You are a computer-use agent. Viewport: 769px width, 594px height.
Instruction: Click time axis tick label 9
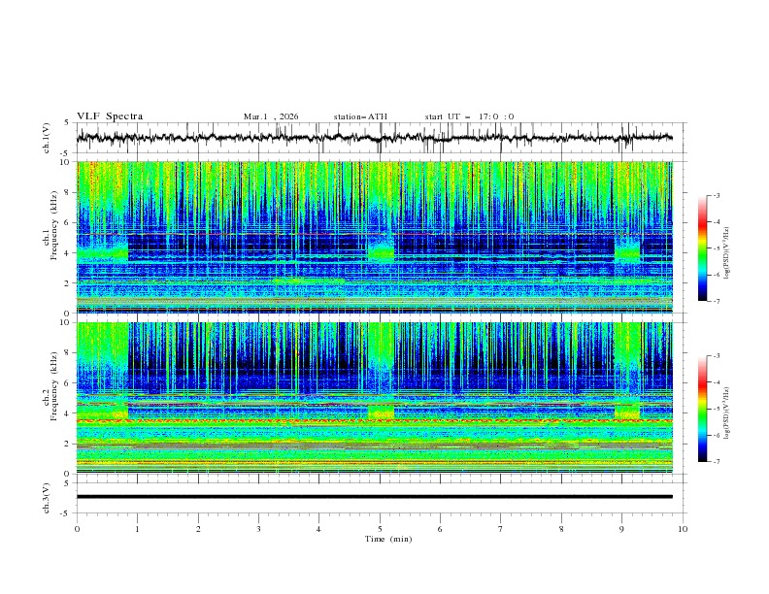click(621, 529)
